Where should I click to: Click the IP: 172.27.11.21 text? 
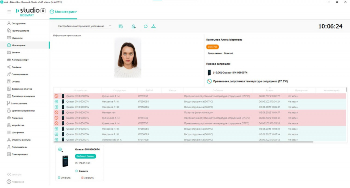click(83, 163)
